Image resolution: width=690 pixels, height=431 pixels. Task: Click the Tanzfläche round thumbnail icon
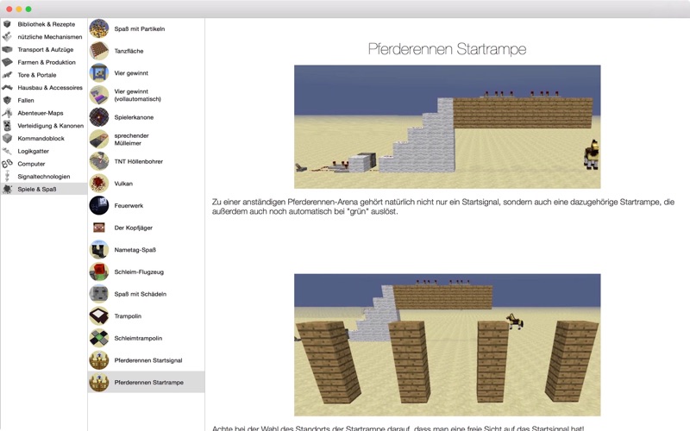coord(99,51)
